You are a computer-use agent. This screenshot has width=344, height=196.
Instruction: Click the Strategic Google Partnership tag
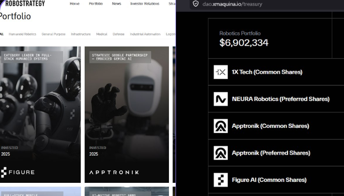[120, 57]
